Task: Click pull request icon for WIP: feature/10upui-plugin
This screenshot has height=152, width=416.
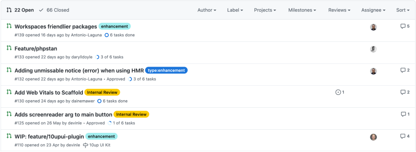Action: click(x=9, y=136)
